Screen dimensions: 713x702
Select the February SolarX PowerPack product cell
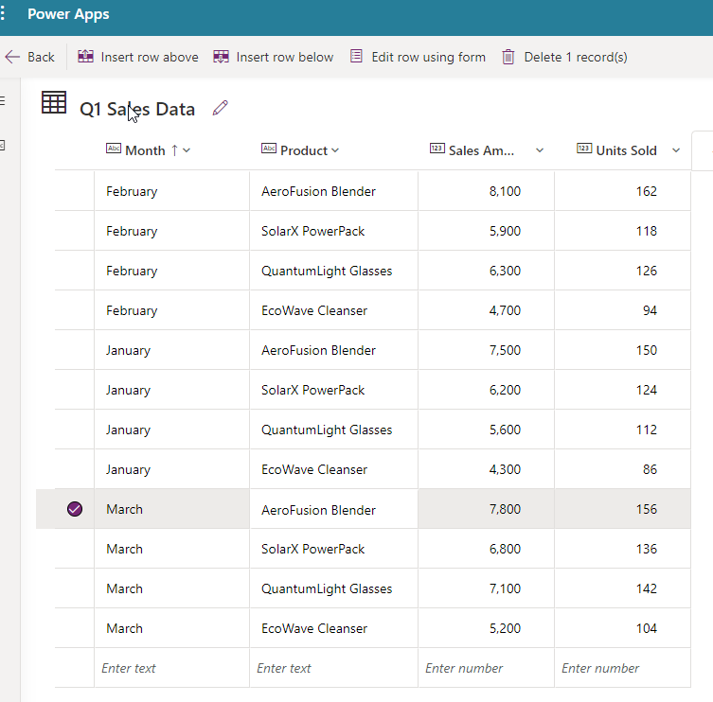click(x=333, y=231)
